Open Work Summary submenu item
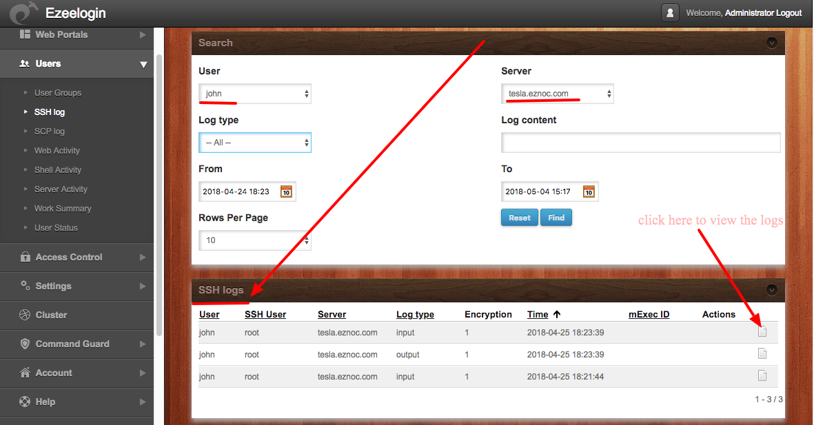Viewport: 814px width, 425px height. click(63, 208)
